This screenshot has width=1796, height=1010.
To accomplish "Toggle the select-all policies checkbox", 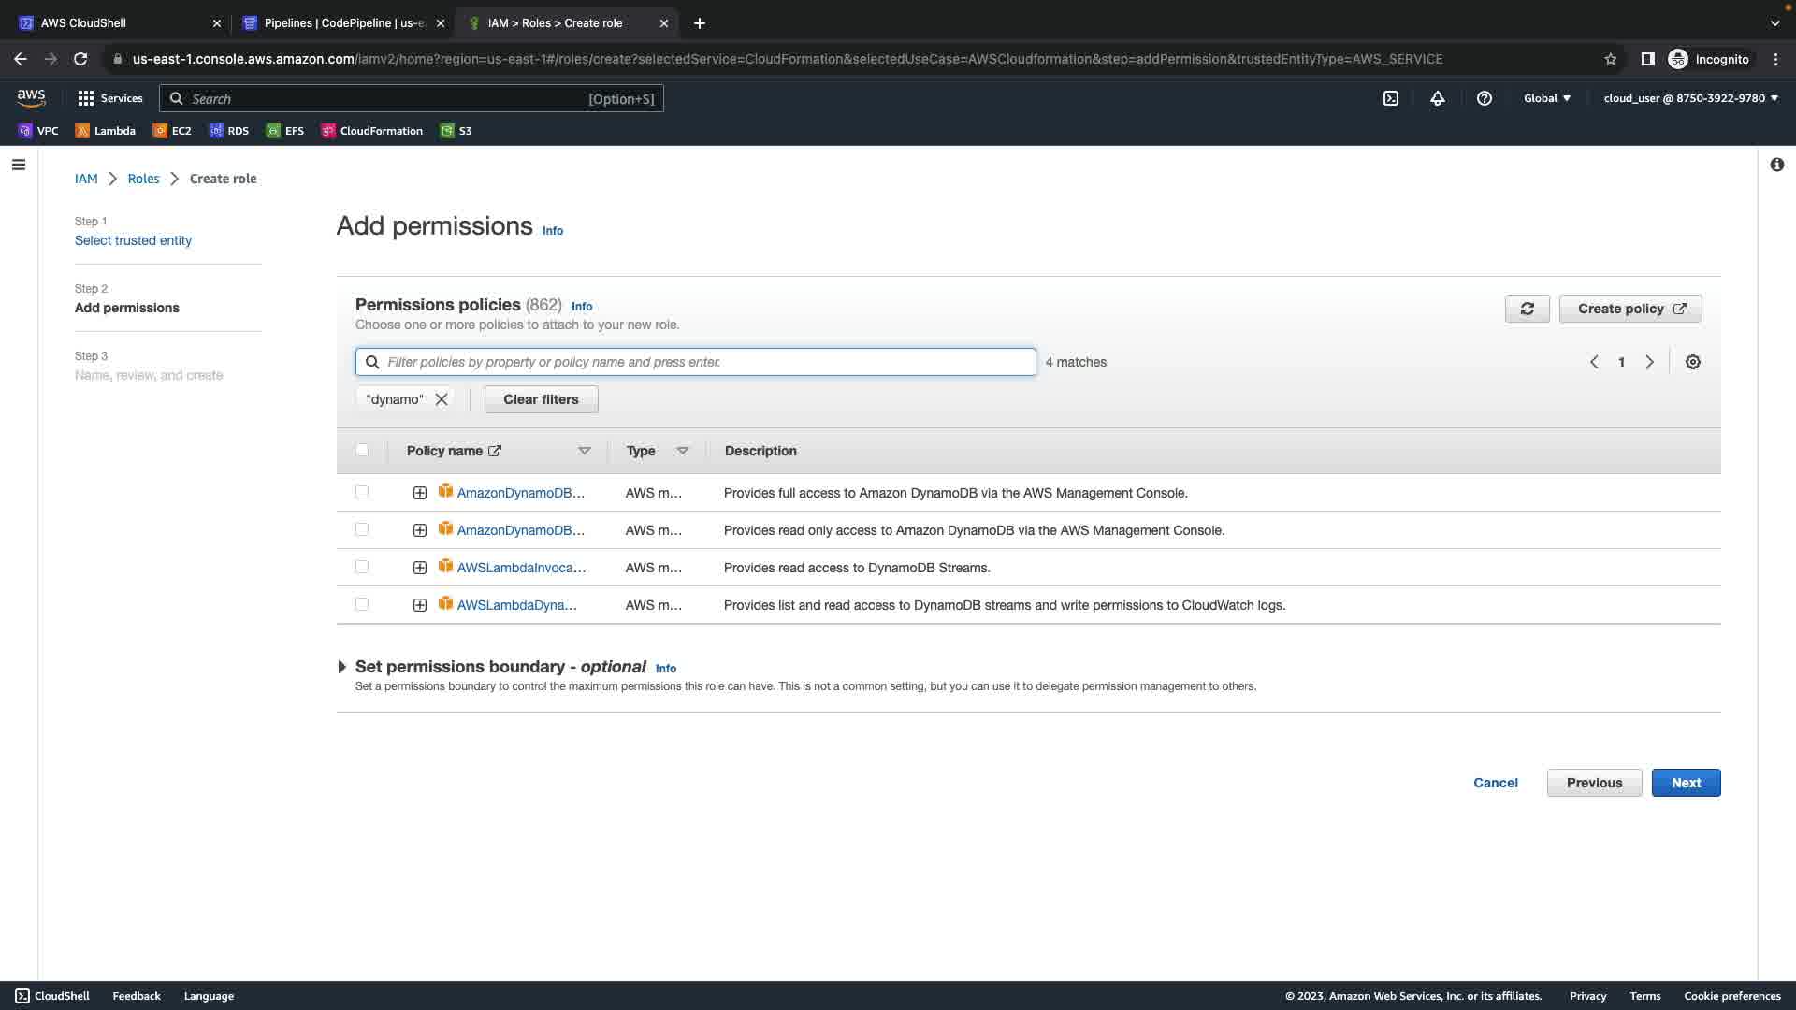I will tap(362, 450).
